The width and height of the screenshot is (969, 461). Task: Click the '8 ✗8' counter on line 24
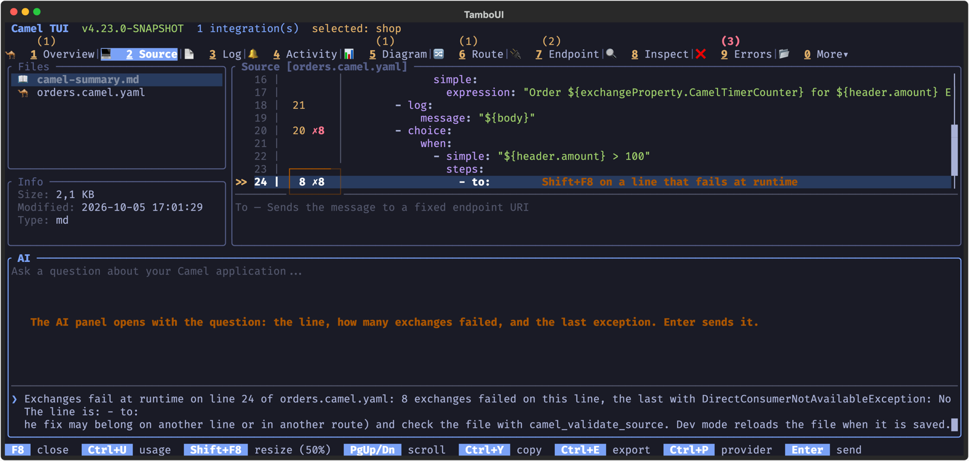point(311,182)
